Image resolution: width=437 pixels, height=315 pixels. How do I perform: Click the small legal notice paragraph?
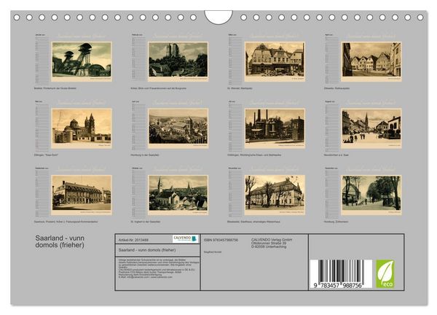click(x=159, y=268)
